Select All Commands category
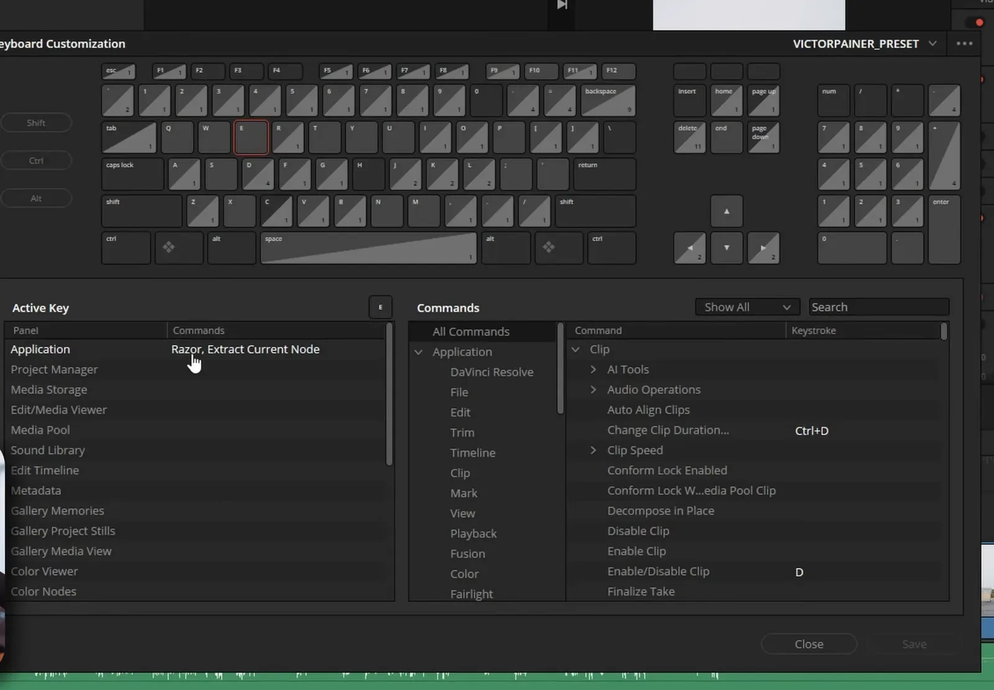 [482, 332]
